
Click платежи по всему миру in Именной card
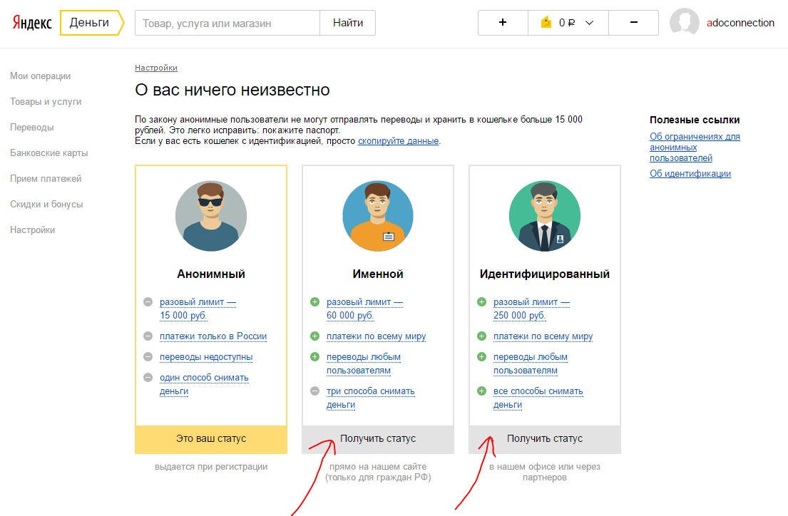pos(377,336)
